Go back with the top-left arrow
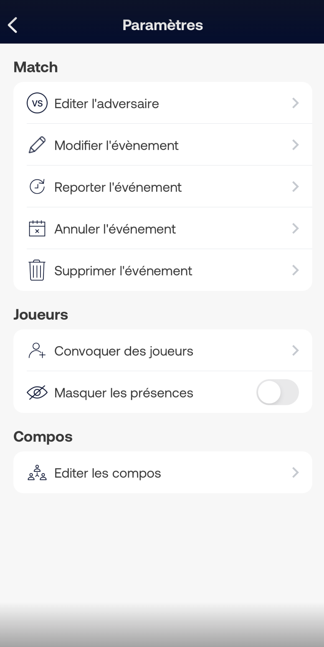Screen dimensions: 324x647 click(x=13, y=25)
